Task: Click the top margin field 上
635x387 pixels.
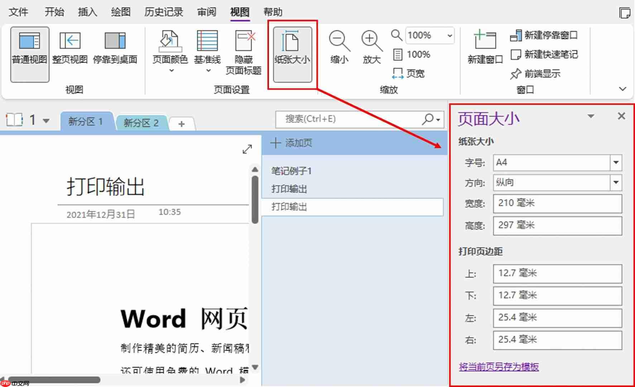Action: pyautogui.click(x=557, y=274)
